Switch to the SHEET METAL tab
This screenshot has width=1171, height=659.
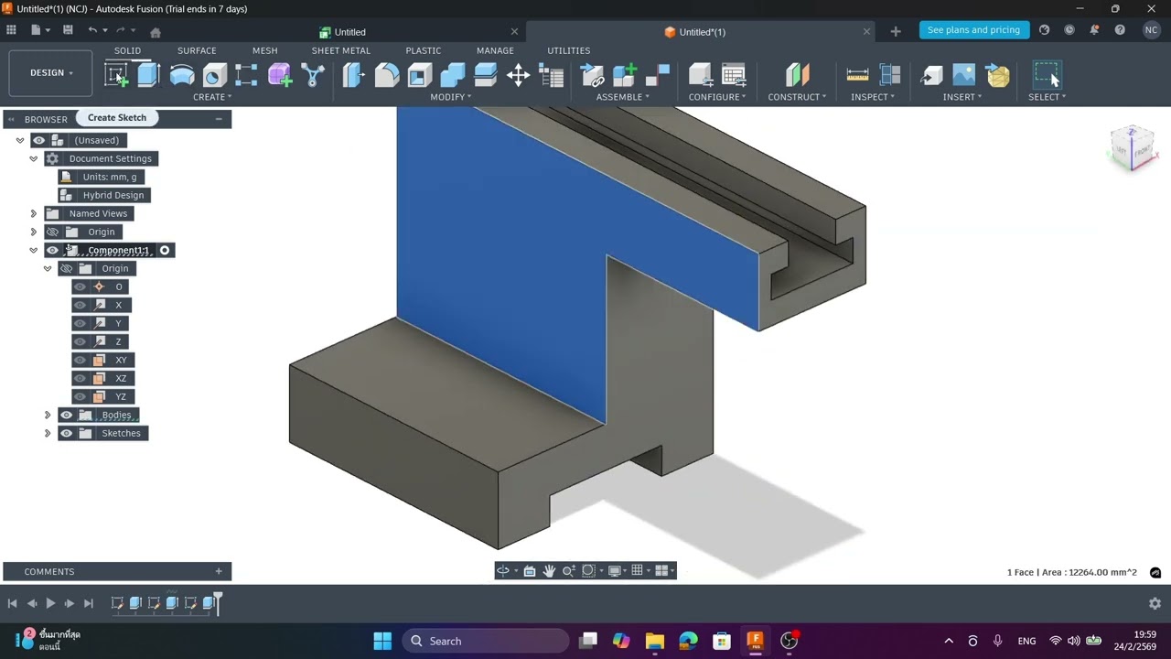[x=341, y=50]
